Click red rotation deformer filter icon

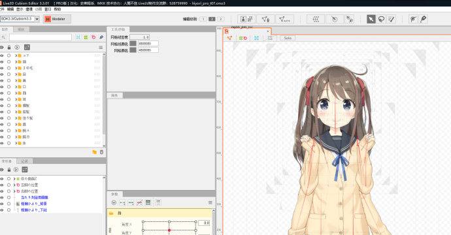tap(93, 37)
